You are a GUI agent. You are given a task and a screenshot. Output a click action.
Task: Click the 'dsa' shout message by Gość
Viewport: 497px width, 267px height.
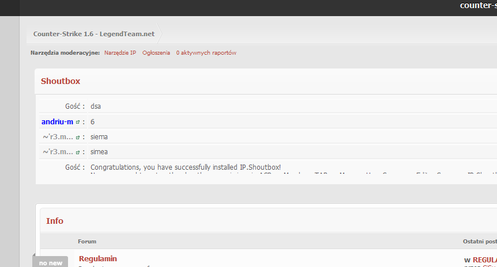click(x=96, y=106)
